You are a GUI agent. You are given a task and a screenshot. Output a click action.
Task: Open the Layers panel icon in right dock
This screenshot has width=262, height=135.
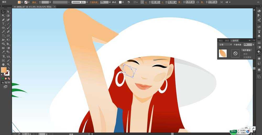pyautogui.click(x=259, y=70)
